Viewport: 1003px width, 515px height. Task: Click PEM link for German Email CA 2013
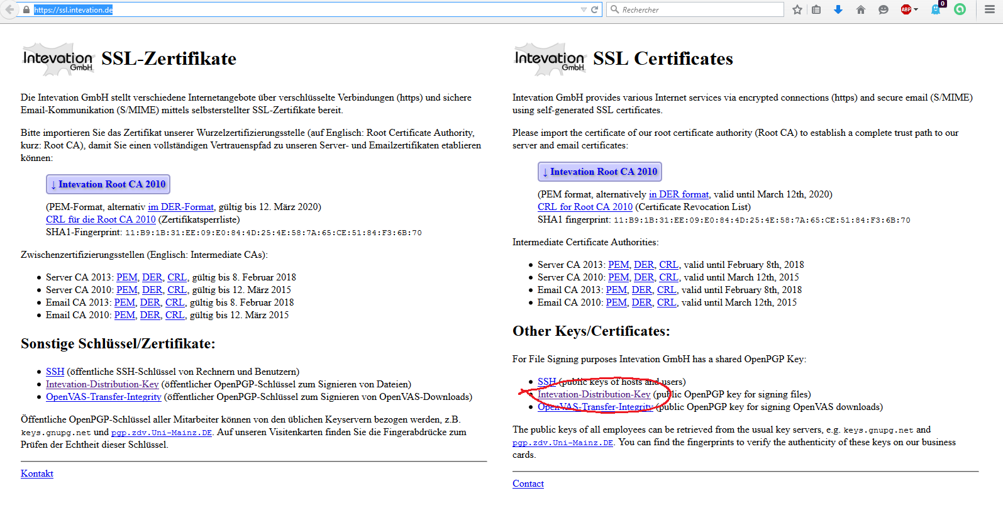click(x=125, y=302)
